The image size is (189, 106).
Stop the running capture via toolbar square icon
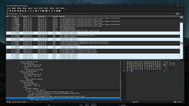pyautogui.click(x=10, y=11)
